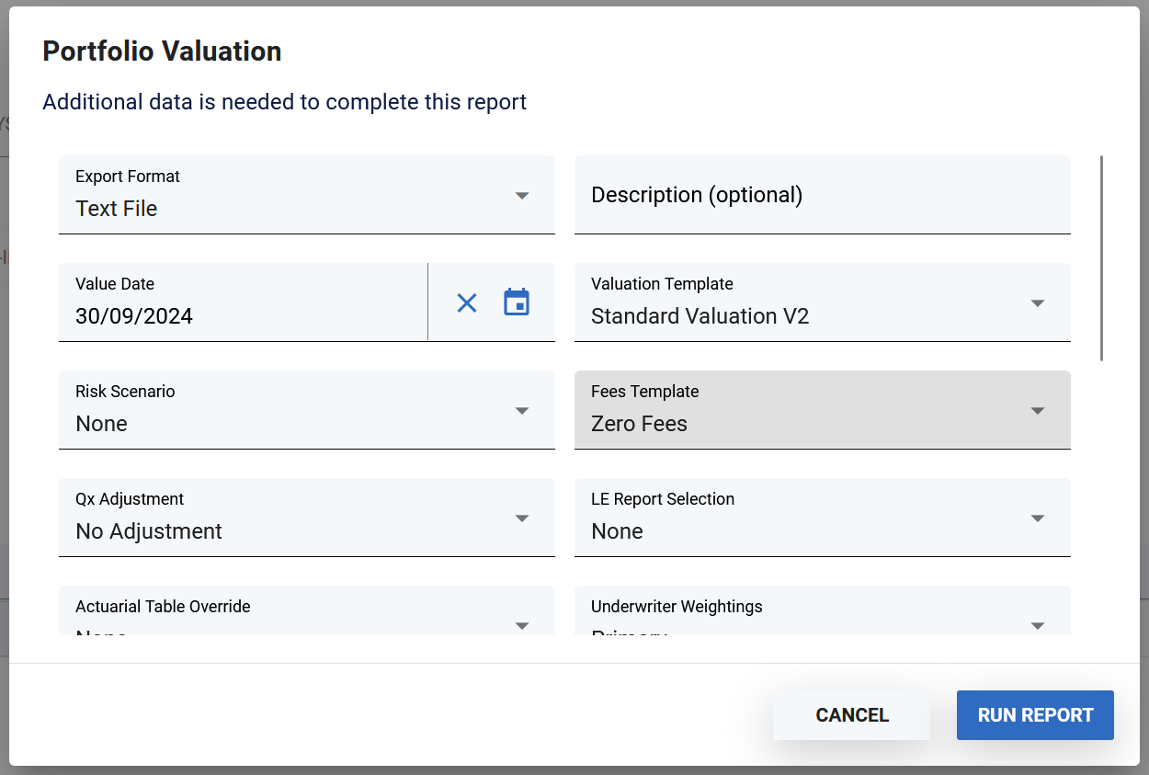Click the 'Standard Valuation V2' template value
This screenshot has height=775, width=1149.
(x=700, y=316)
